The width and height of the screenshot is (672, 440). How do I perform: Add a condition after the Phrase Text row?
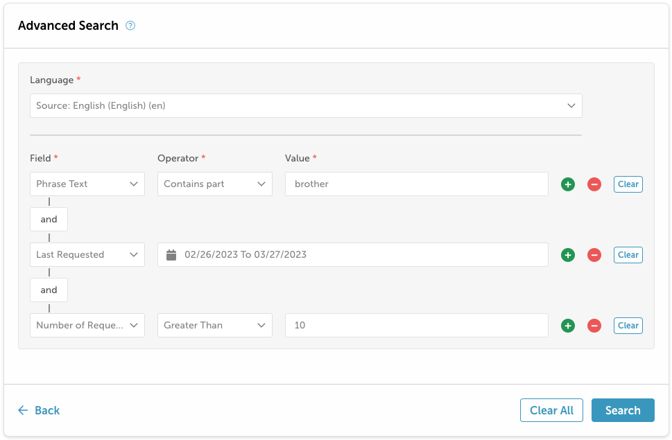(568, 184)
